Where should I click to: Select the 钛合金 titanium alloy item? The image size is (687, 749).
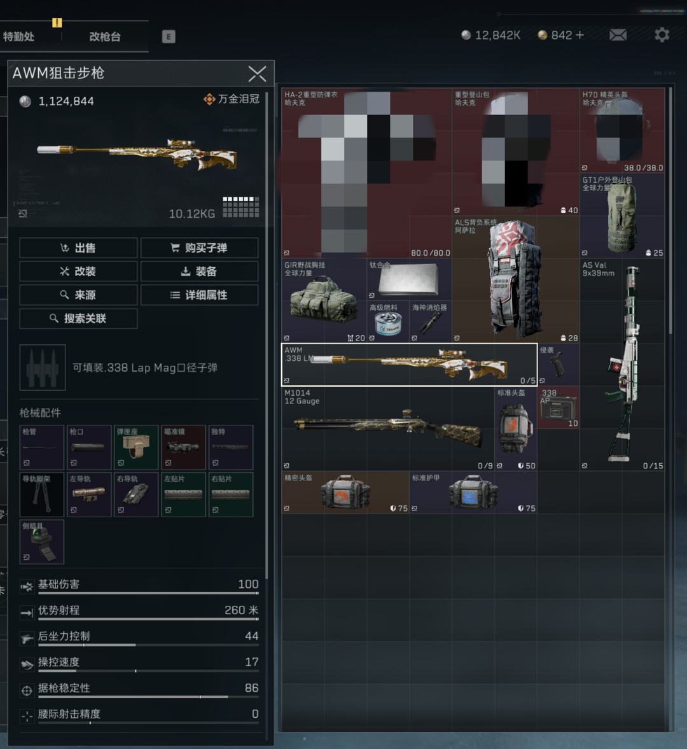pyautogui.click(x=409, y=279)
